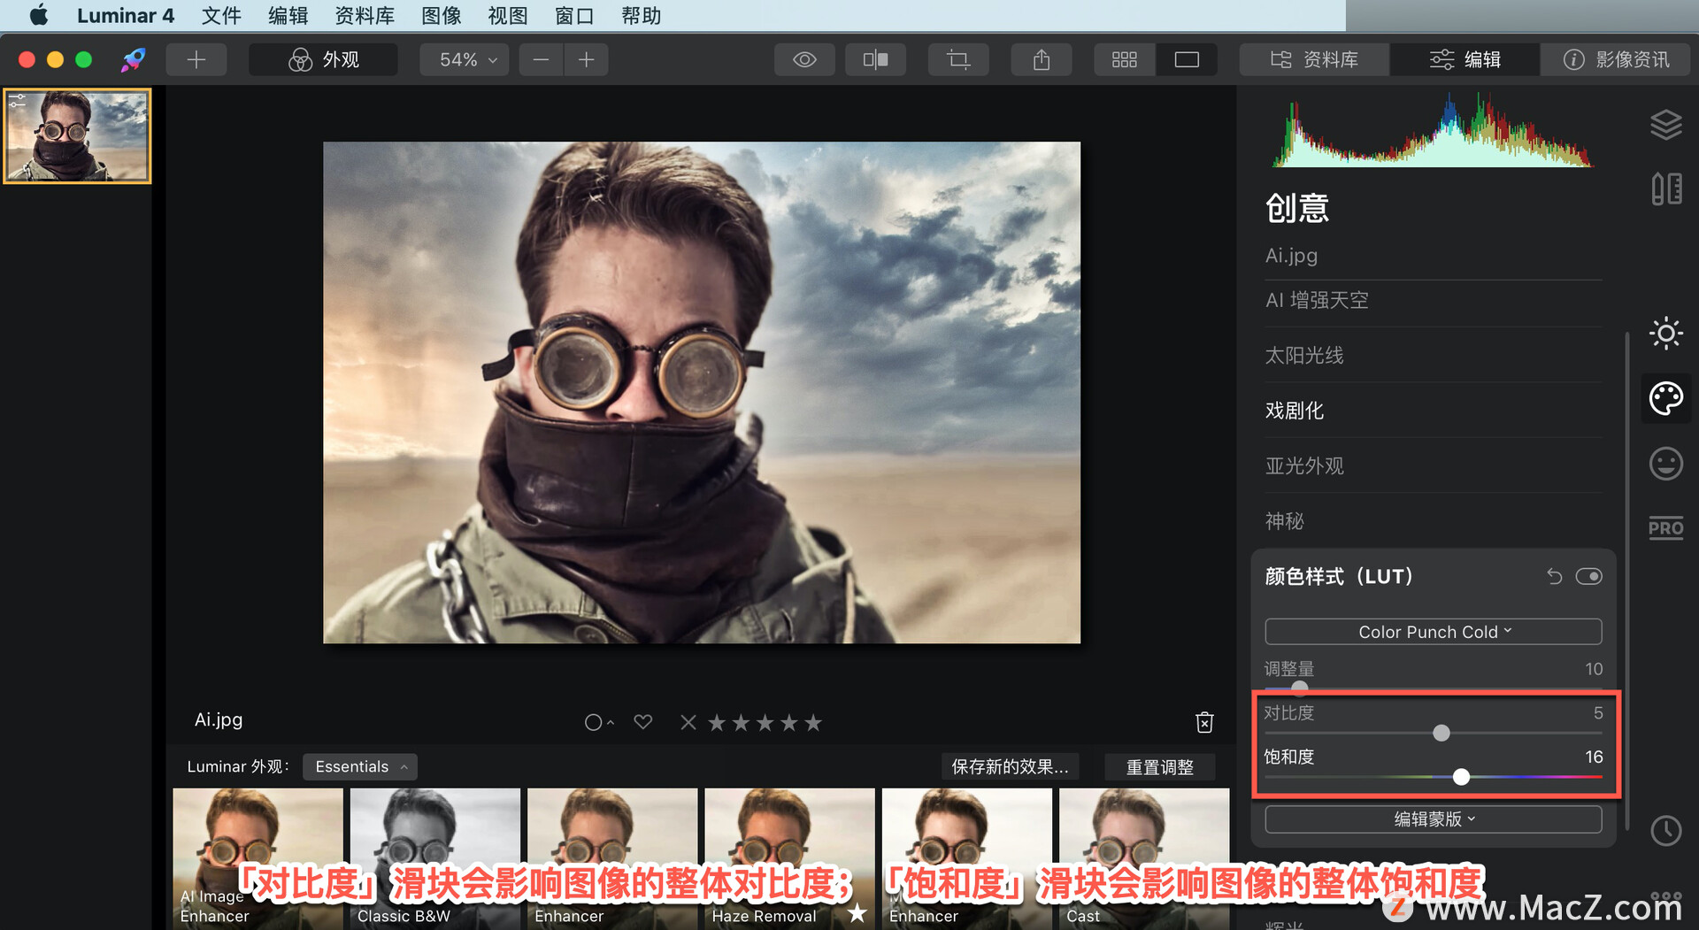1699x930 pixels.
Task: Open the 图像 menu
Action: point(441,15)
